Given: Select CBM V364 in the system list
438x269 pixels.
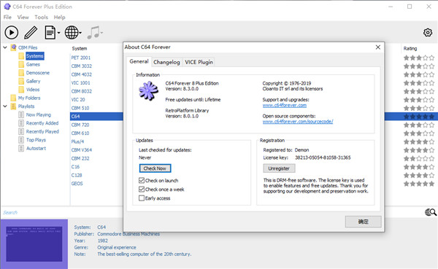Looking at the screenshot, I should point(81,150).
